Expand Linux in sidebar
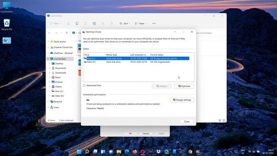This screenshot has width=277, height=156. 48,107
